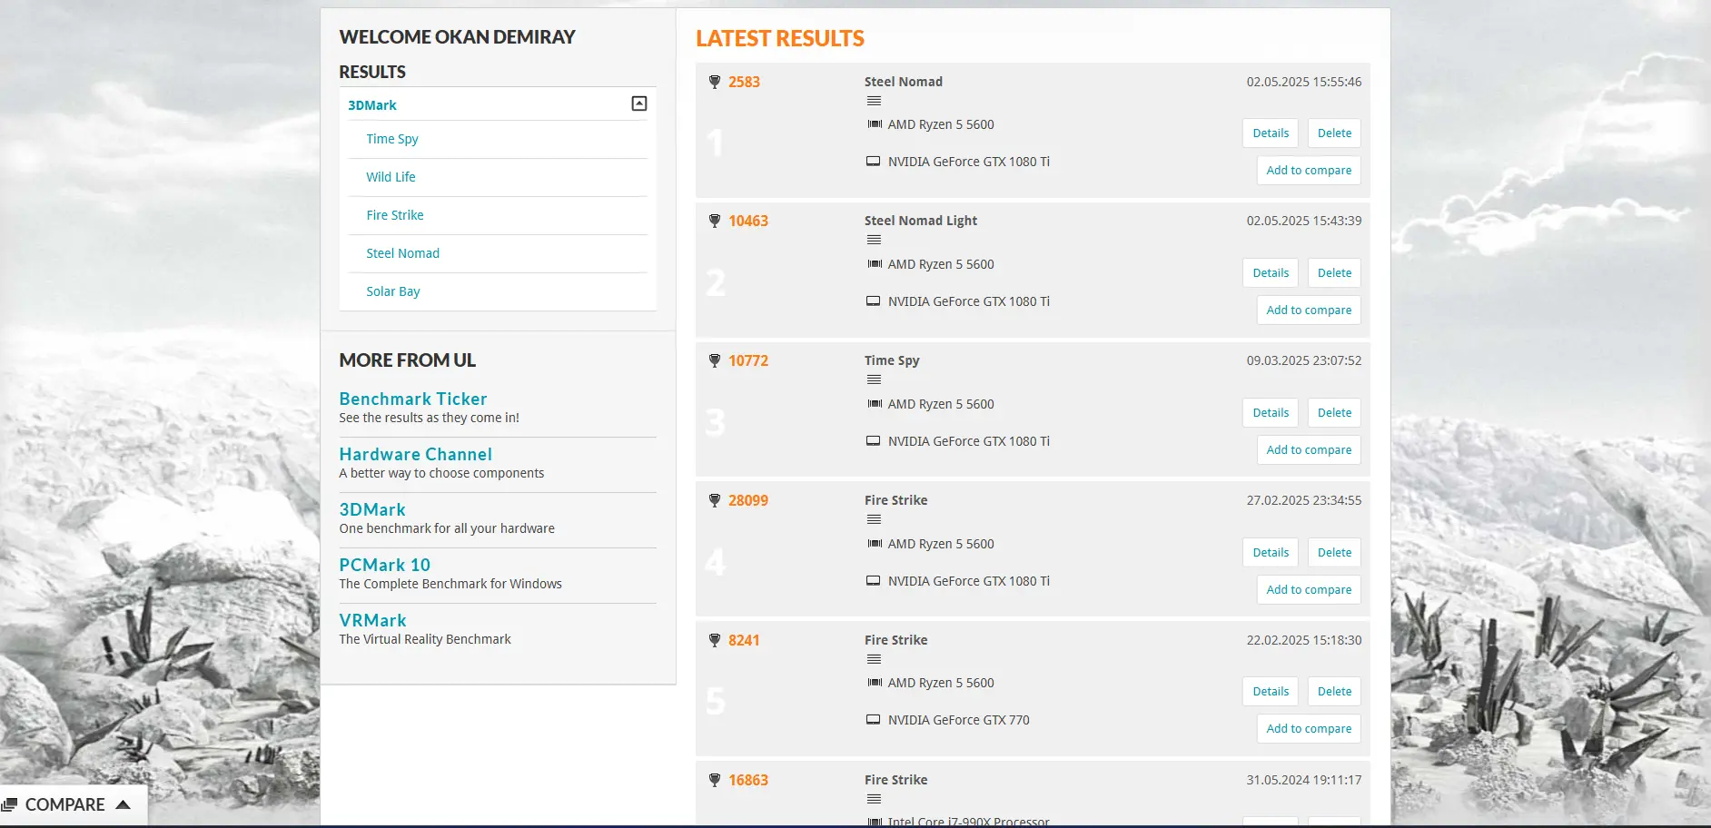The width and height of the screenshot is (1711, 828).
Task: Click the list icon under the Steel Nomad result title
Action: point(874,101)
